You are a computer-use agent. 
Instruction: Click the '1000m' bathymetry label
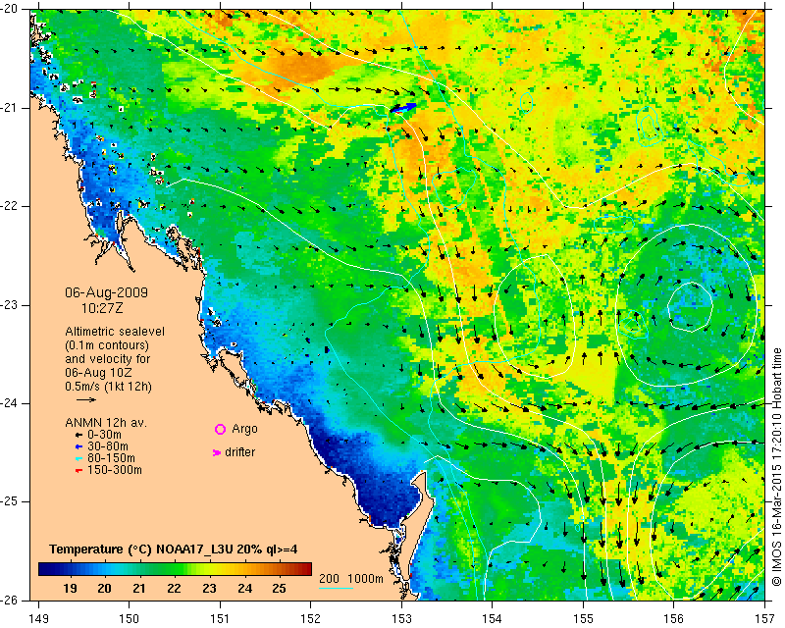point(365,579)
